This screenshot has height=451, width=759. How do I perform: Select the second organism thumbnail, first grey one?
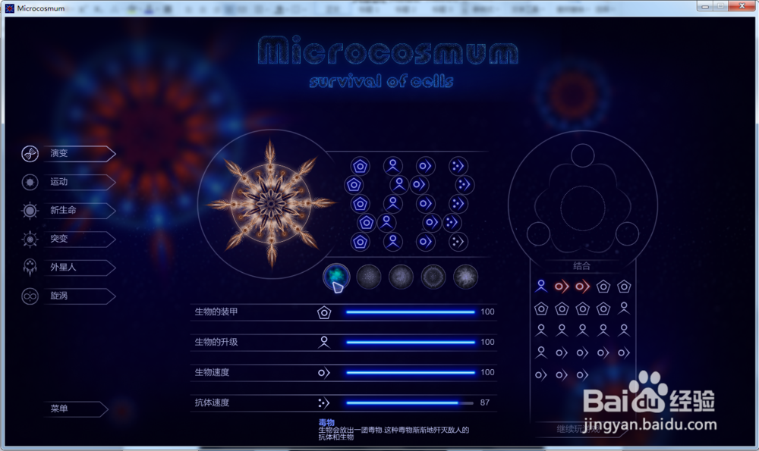click(x=369, y=277)
